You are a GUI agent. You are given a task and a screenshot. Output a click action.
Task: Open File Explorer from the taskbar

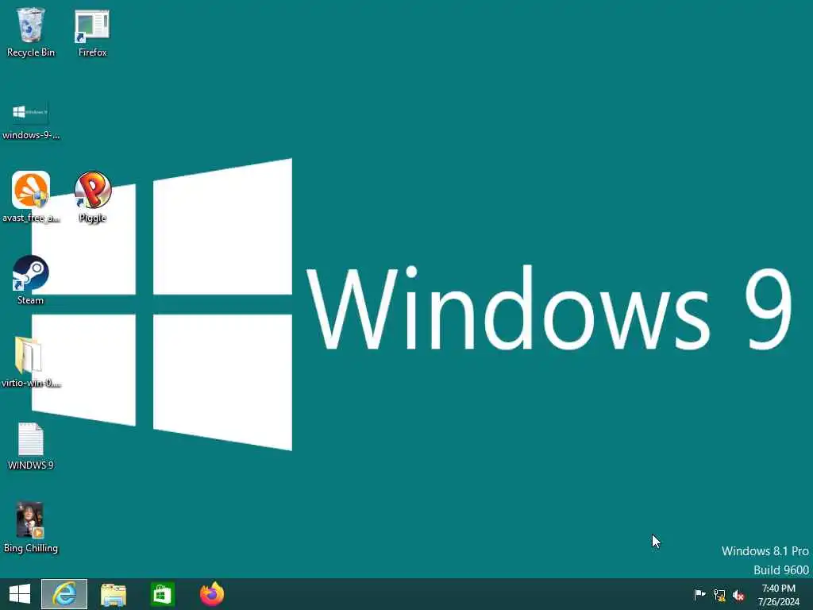tap(113, 594)
